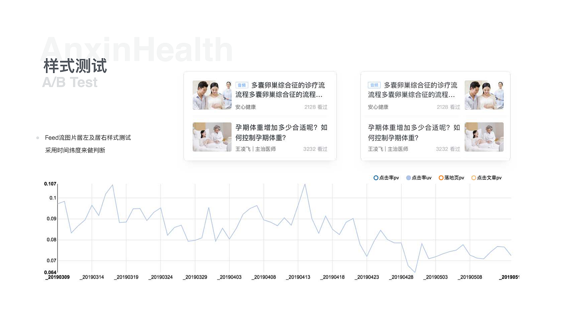The height and width of the screenshot is (315, 561).
Task: Click the 采用时间纬度来做判断 line
Action: coord(75,150)
